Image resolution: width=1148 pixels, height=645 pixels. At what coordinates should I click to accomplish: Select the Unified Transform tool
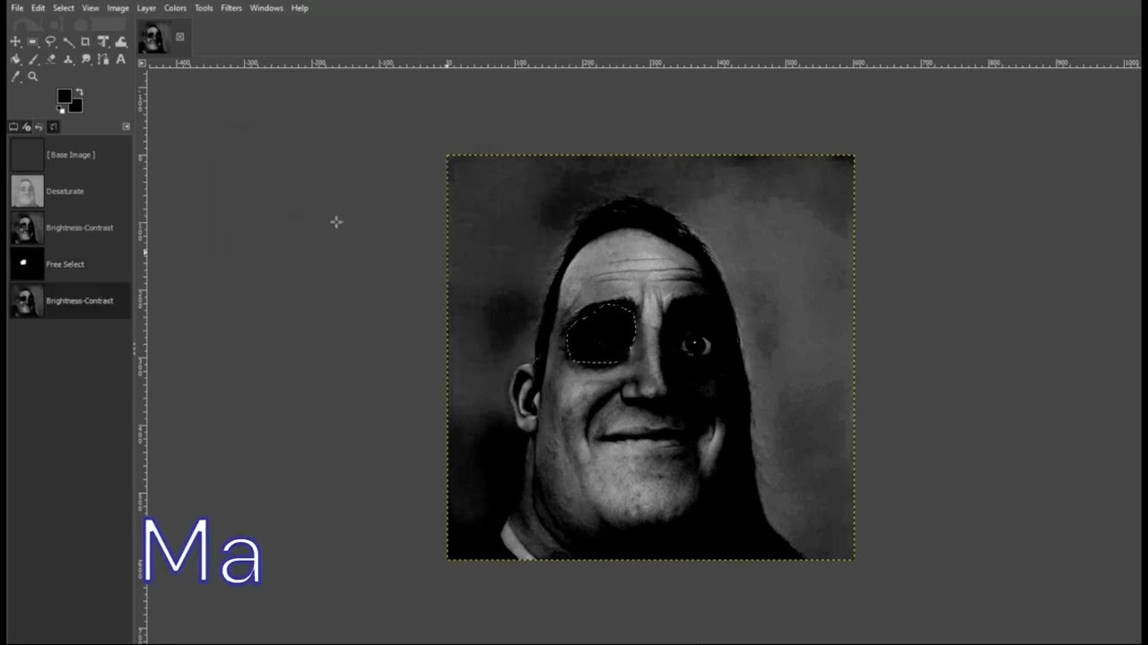point(103,41)
